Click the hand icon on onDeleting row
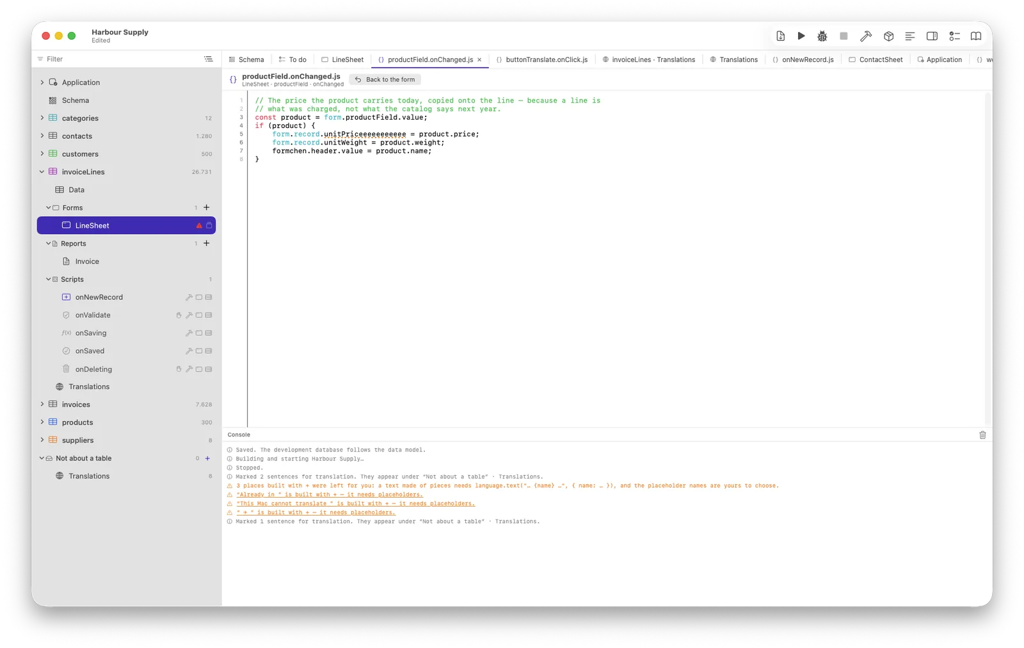 pyautogui.click(x=179, y=369)
